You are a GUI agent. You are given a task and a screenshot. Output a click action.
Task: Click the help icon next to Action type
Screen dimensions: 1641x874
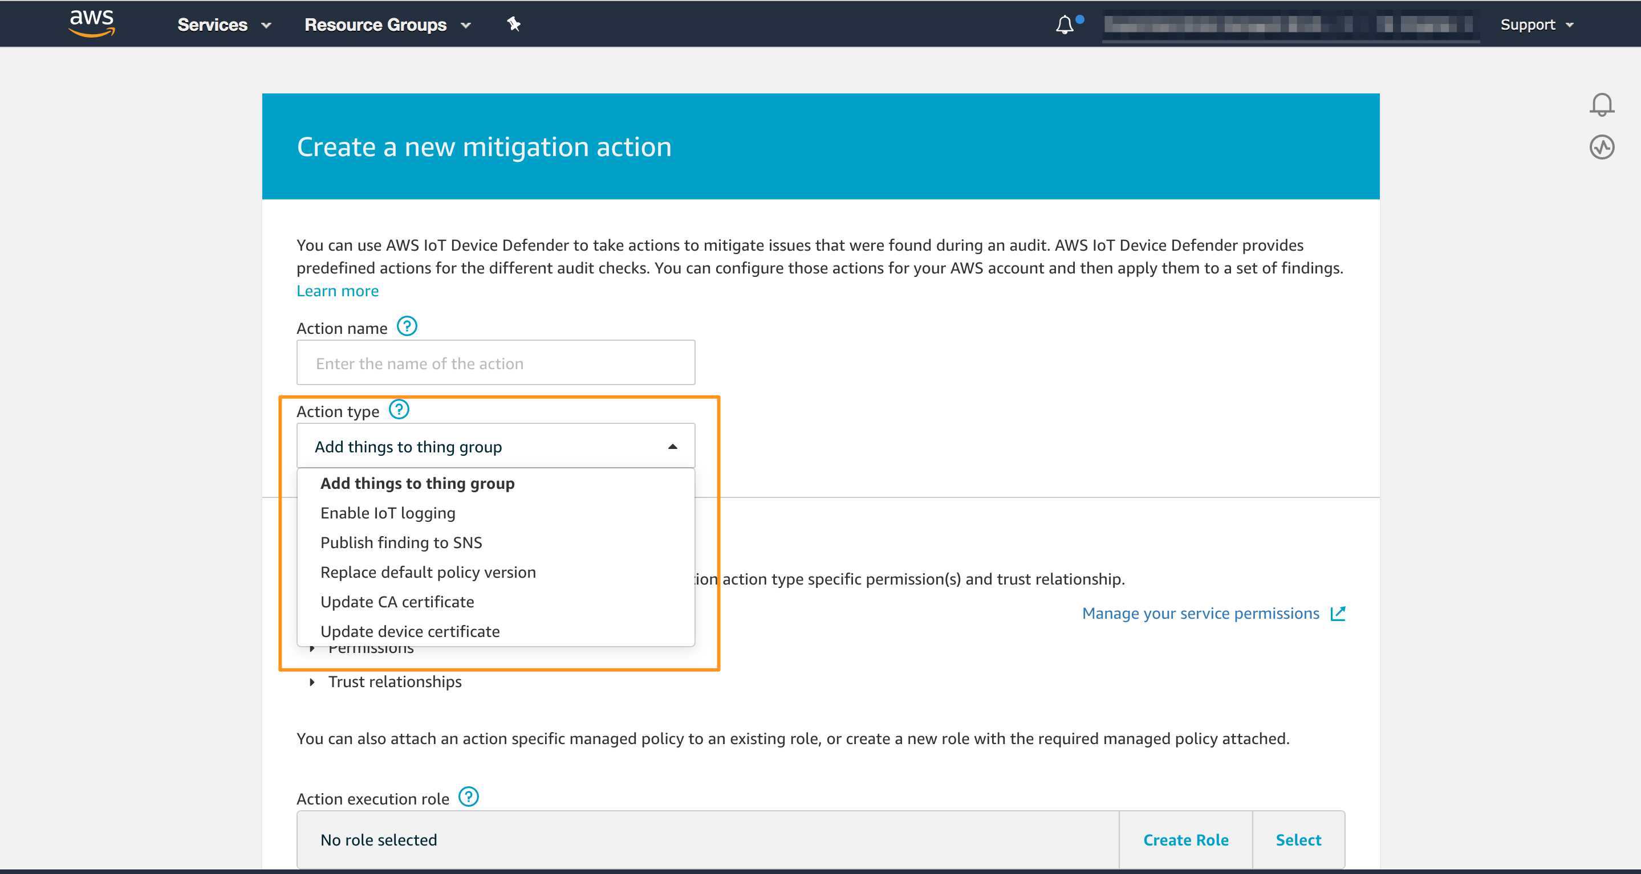[399, 409]
